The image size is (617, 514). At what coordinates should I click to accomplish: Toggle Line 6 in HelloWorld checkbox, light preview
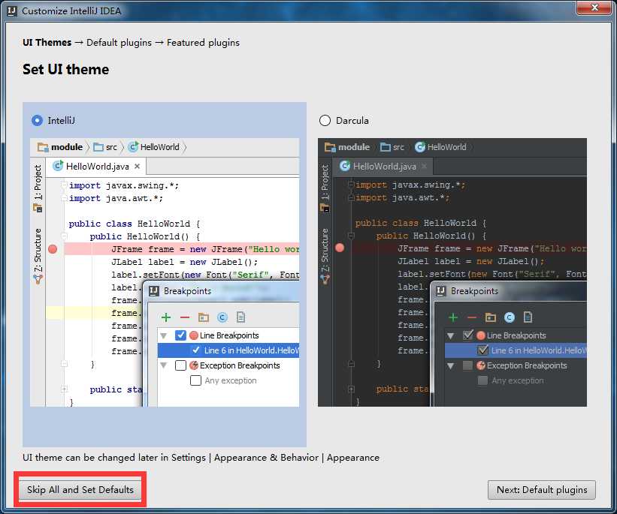196,350
